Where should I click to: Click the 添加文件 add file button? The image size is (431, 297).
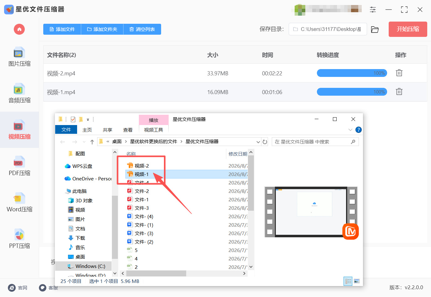pyautogui.click(x=62, y=29)
